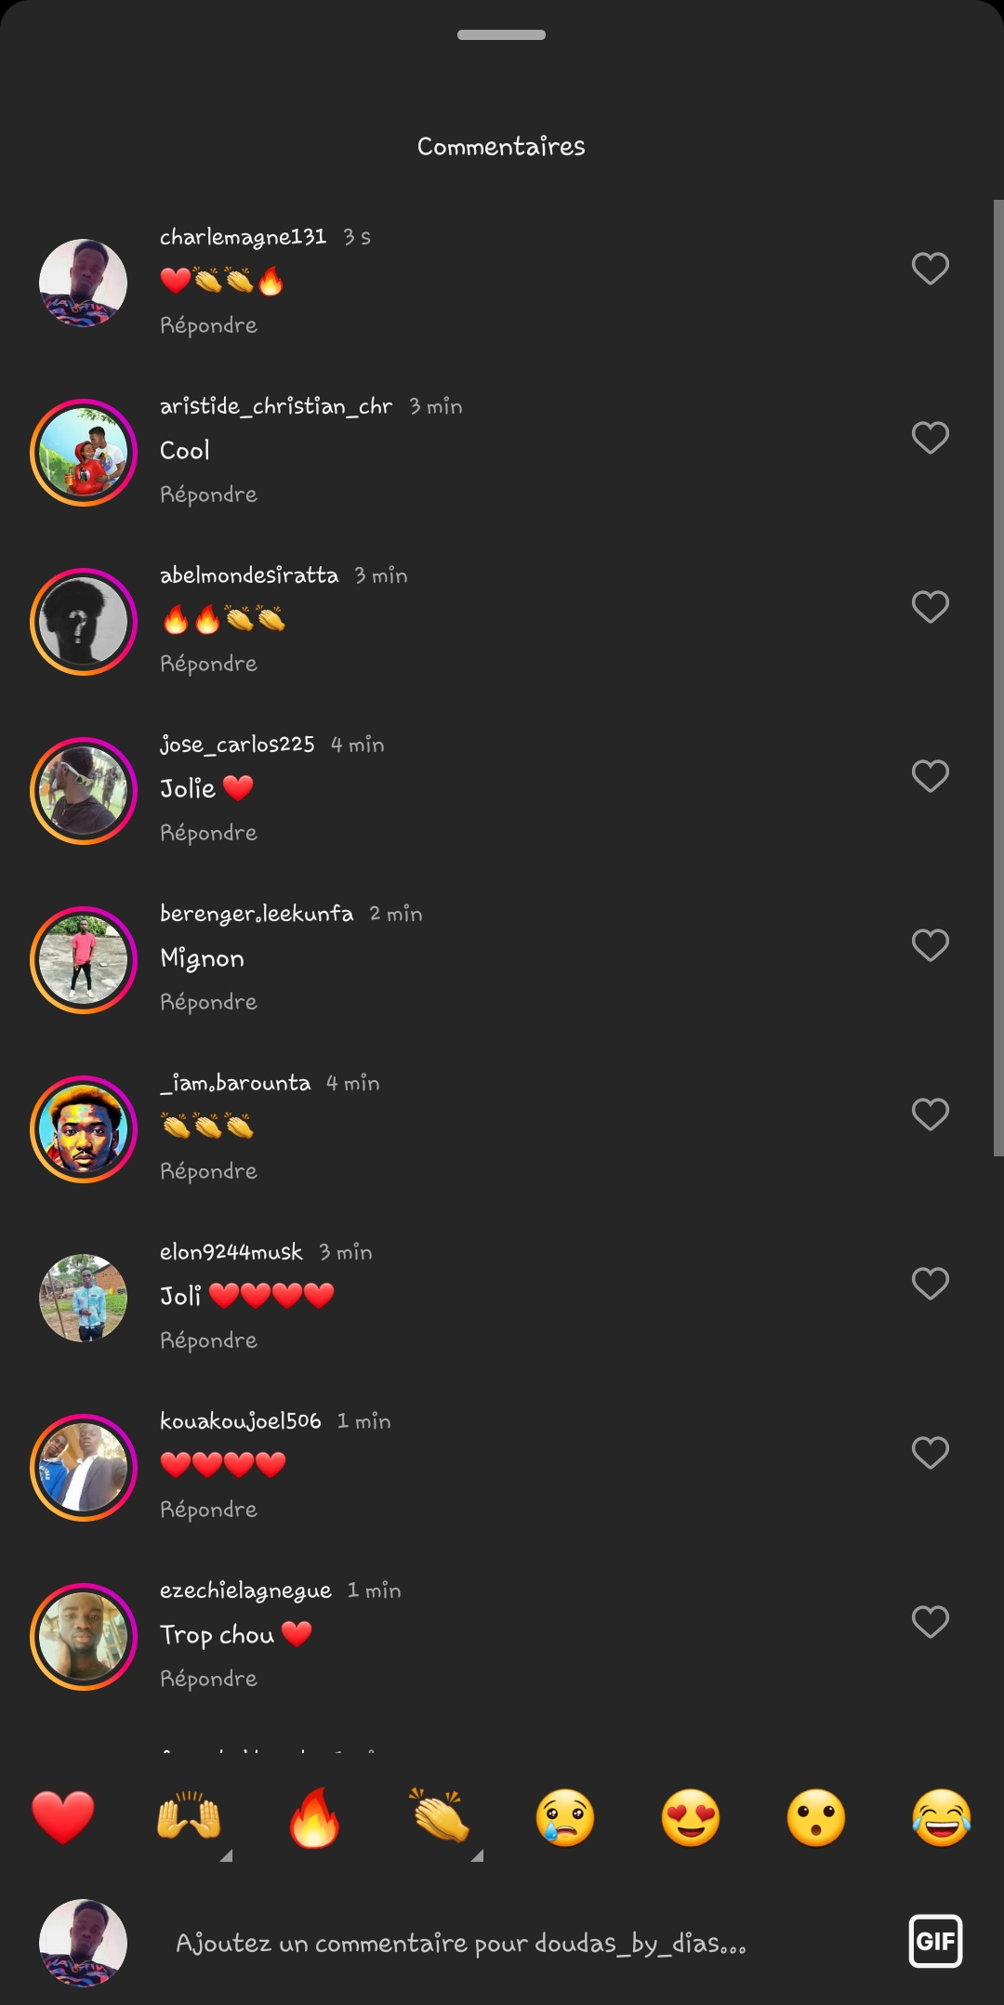
Task: Pick the heart-eyes emoji
Action: 691,1817
